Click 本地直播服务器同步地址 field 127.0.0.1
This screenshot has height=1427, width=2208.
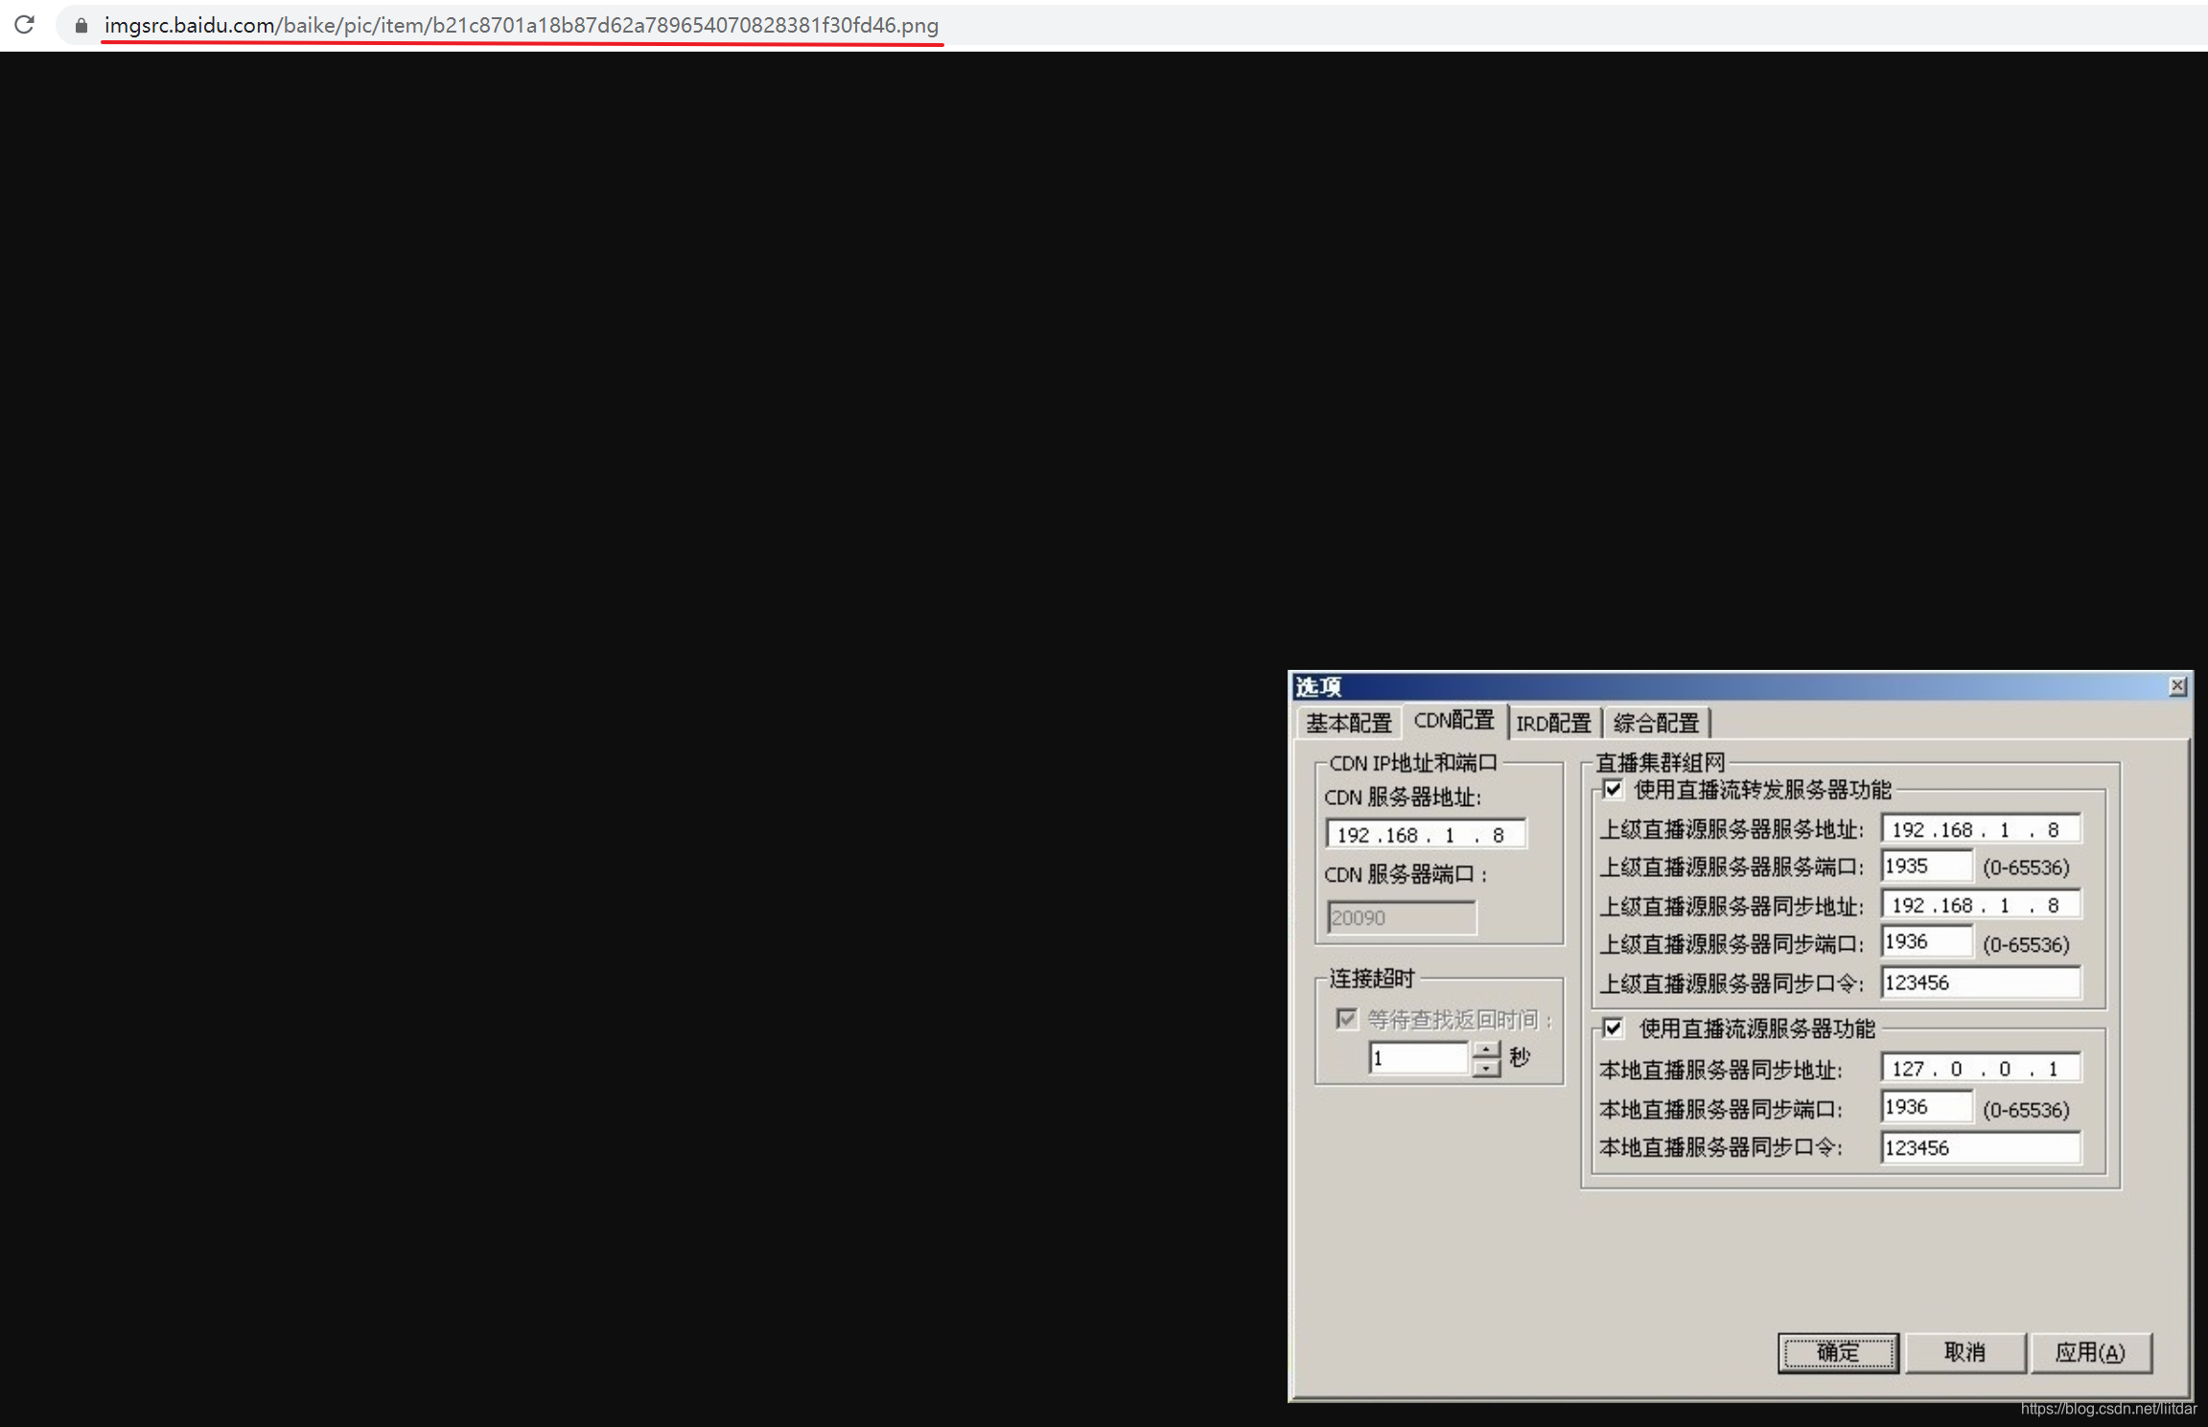click(x=1979, y=1069)
